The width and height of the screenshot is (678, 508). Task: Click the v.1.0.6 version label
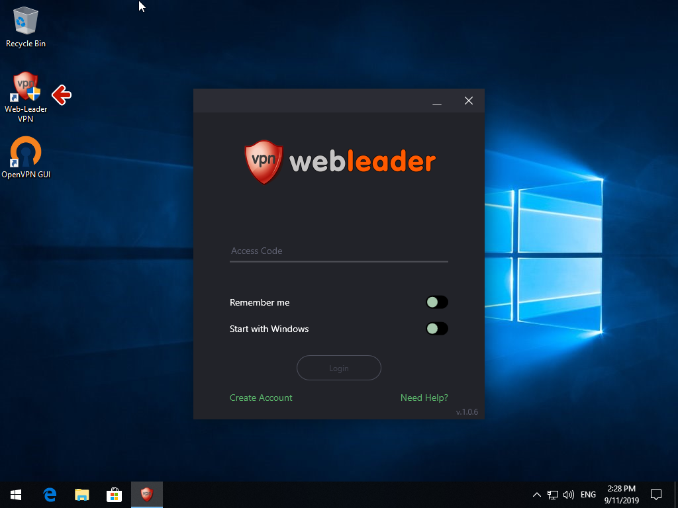pos(467,412)
